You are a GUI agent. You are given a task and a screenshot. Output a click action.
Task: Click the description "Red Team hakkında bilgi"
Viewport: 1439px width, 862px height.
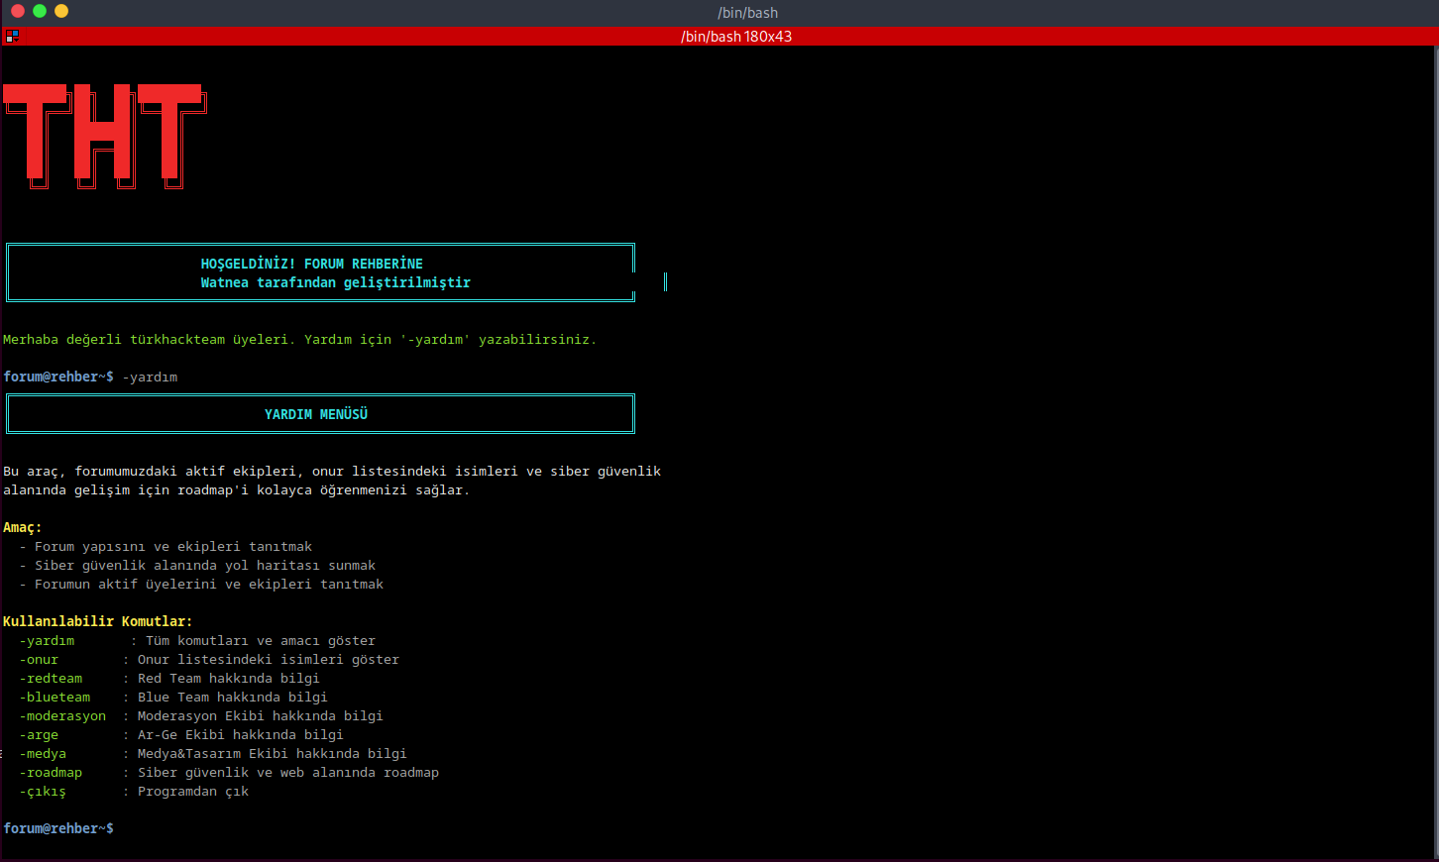click(229, 678)
